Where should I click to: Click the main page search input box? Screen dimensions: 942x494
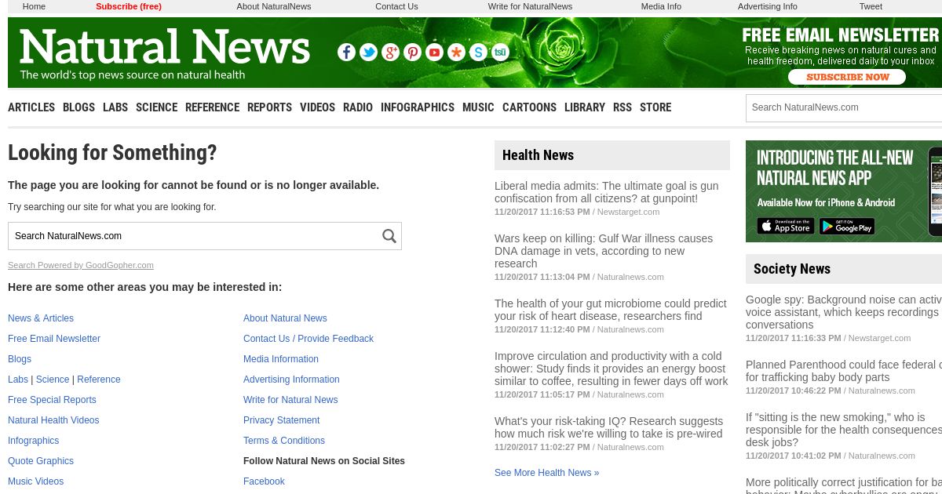pyautogui.click(x=194, y=236)
